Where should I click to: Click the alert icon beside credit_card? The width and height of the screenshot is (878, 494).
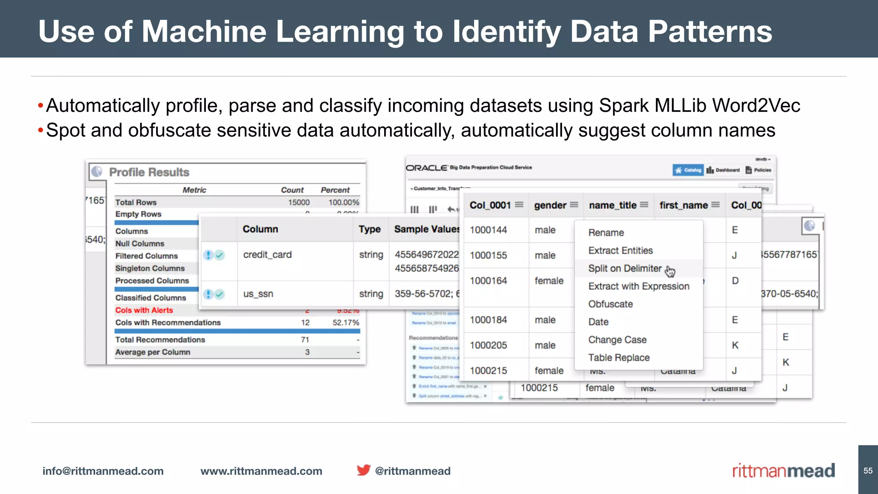pyautogui.click(x=208, y=255)
